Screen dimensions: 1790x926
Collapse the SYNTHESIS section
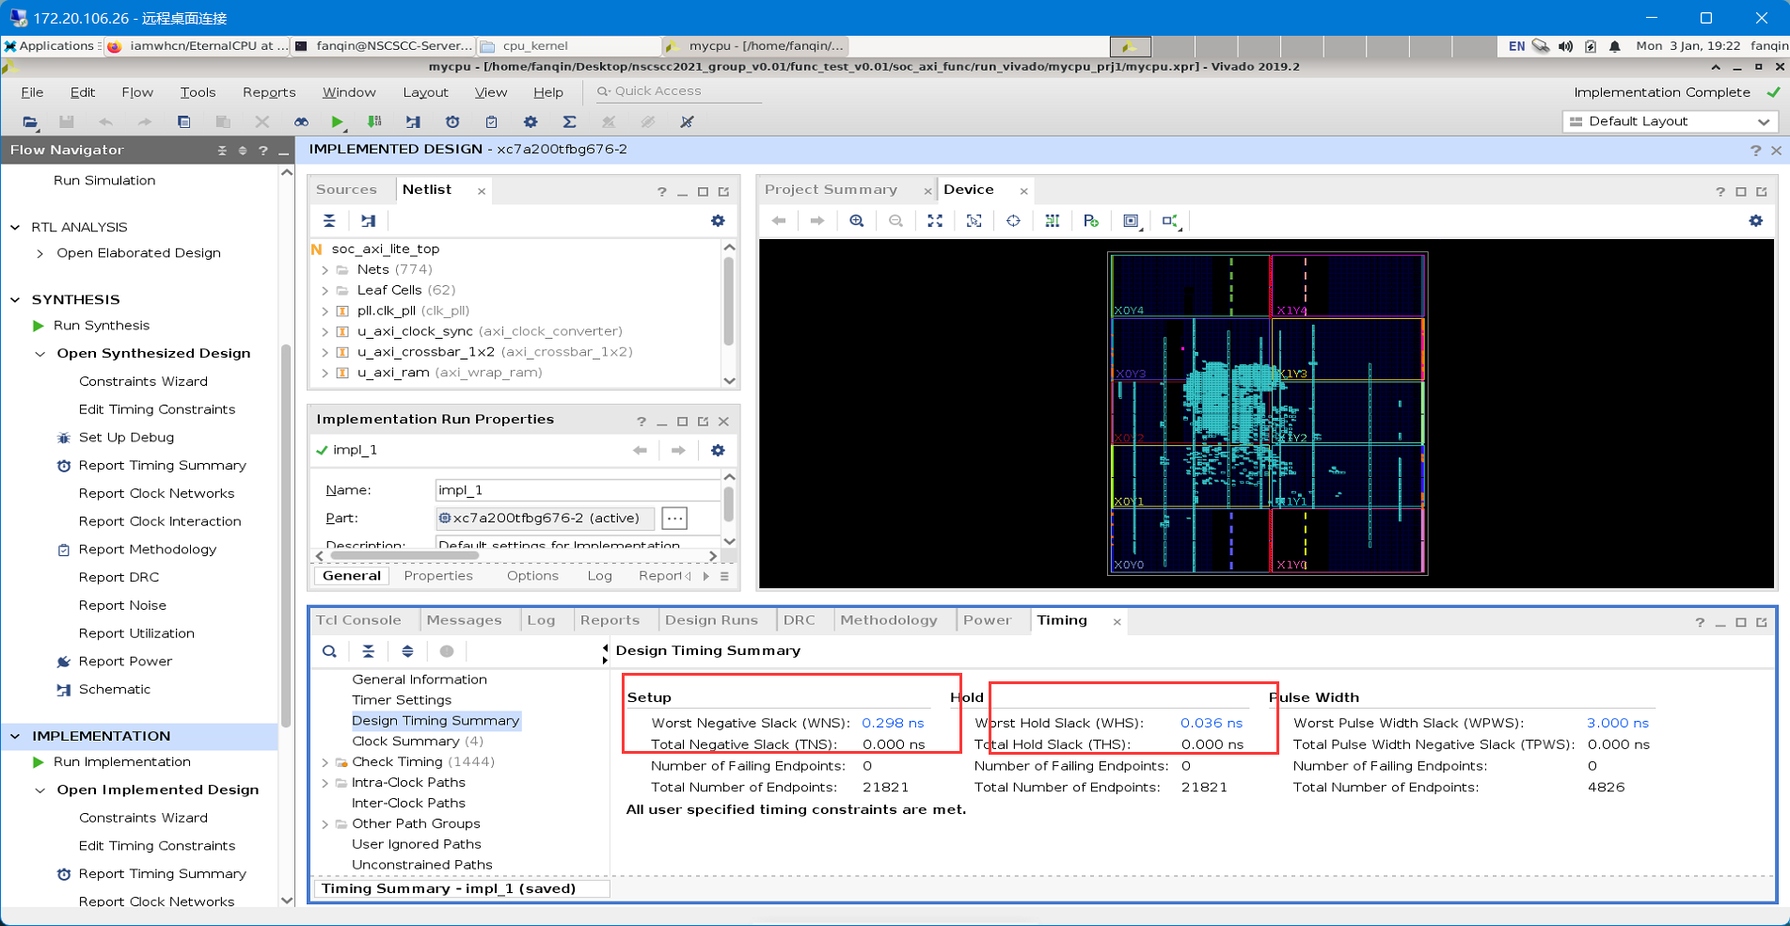pyautogui.click(x=15, y=300)
